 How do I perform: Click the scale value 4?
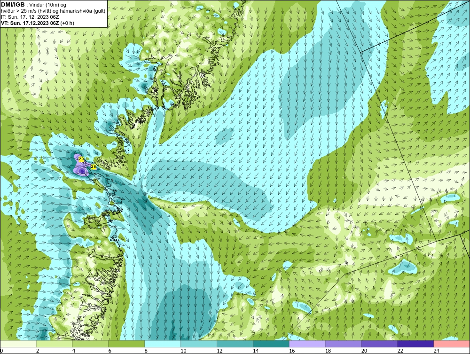(74, 351)
